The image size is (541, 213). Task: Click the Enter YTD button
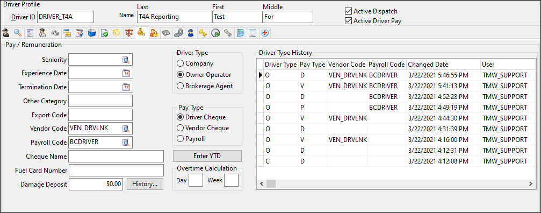[207, 156]
